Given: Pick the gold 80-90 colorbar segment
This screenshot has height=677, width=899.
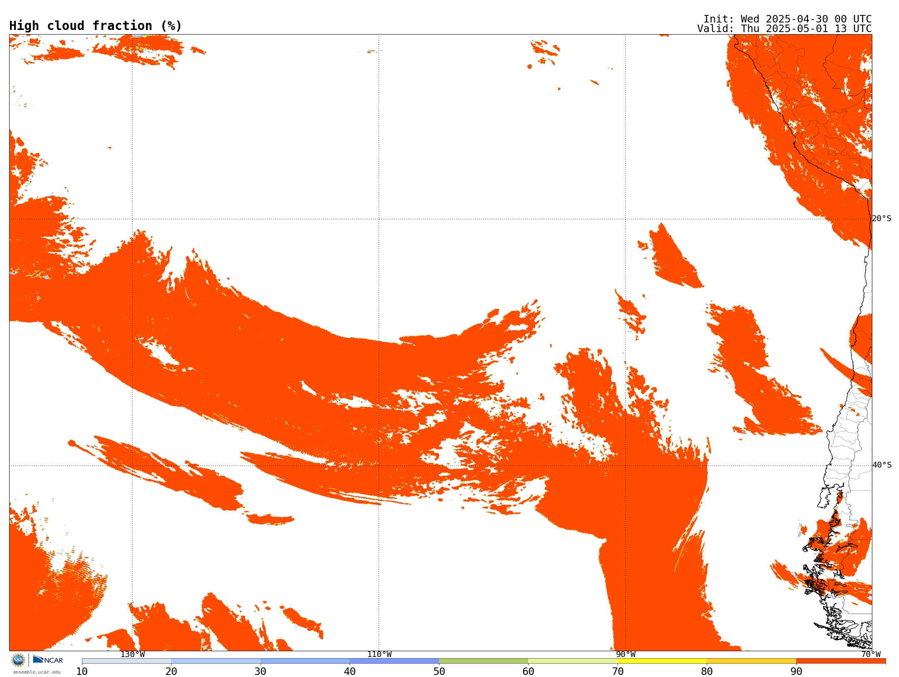Looking at the screenshot, I should click(x=751, y=661).
